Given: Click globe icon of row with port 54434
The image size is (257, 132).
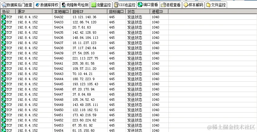Looking at the screenshot, I should point(3,27).
